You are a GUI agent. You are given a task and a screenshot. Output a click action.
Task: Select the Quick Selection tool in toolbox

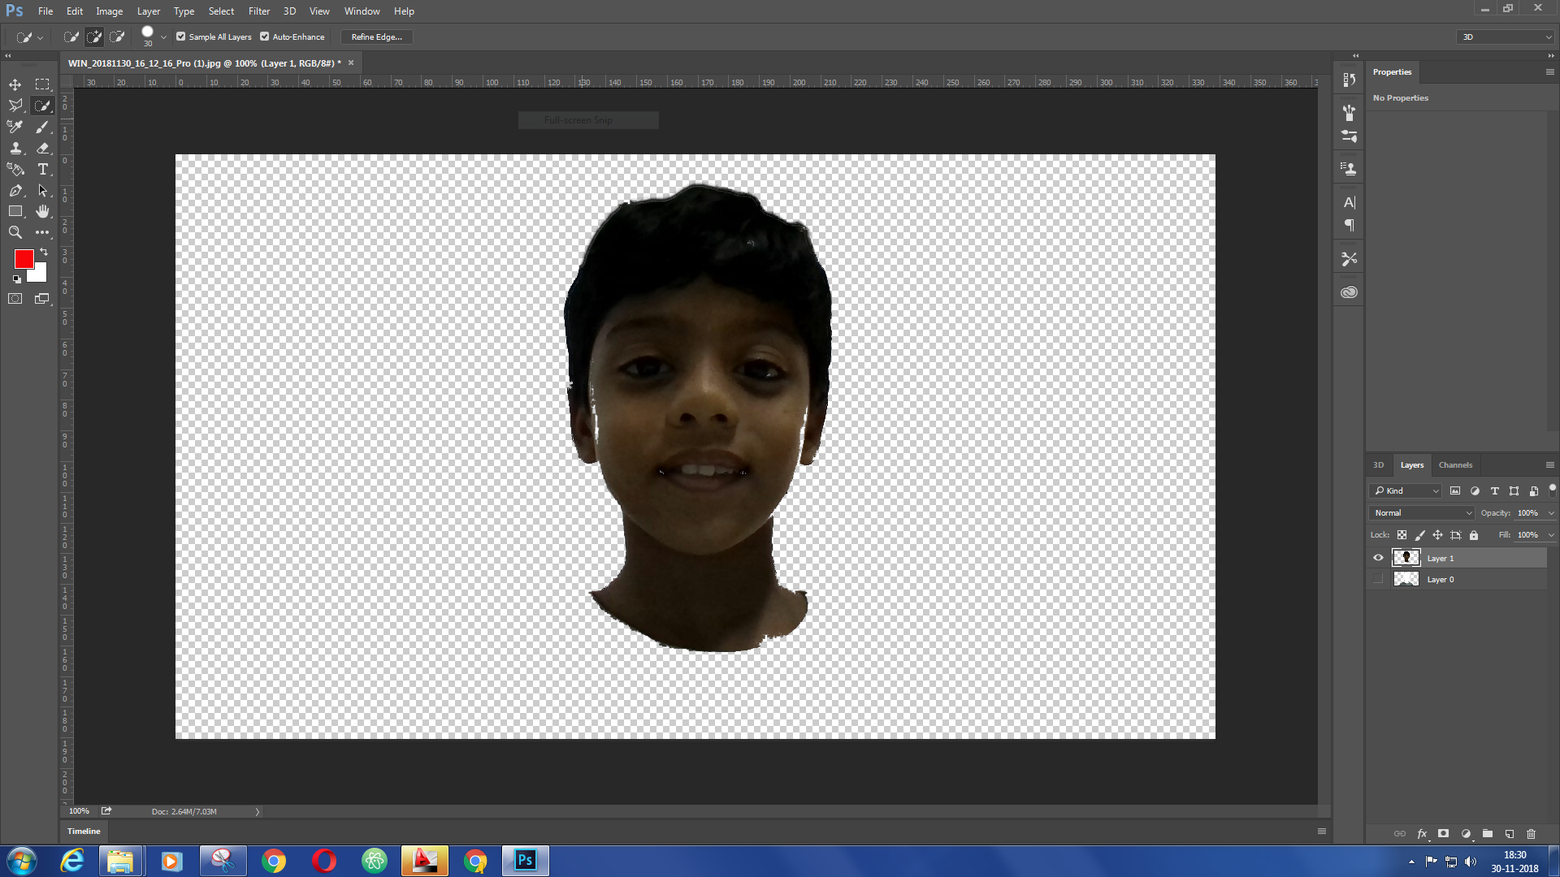[x=42, y=106]
